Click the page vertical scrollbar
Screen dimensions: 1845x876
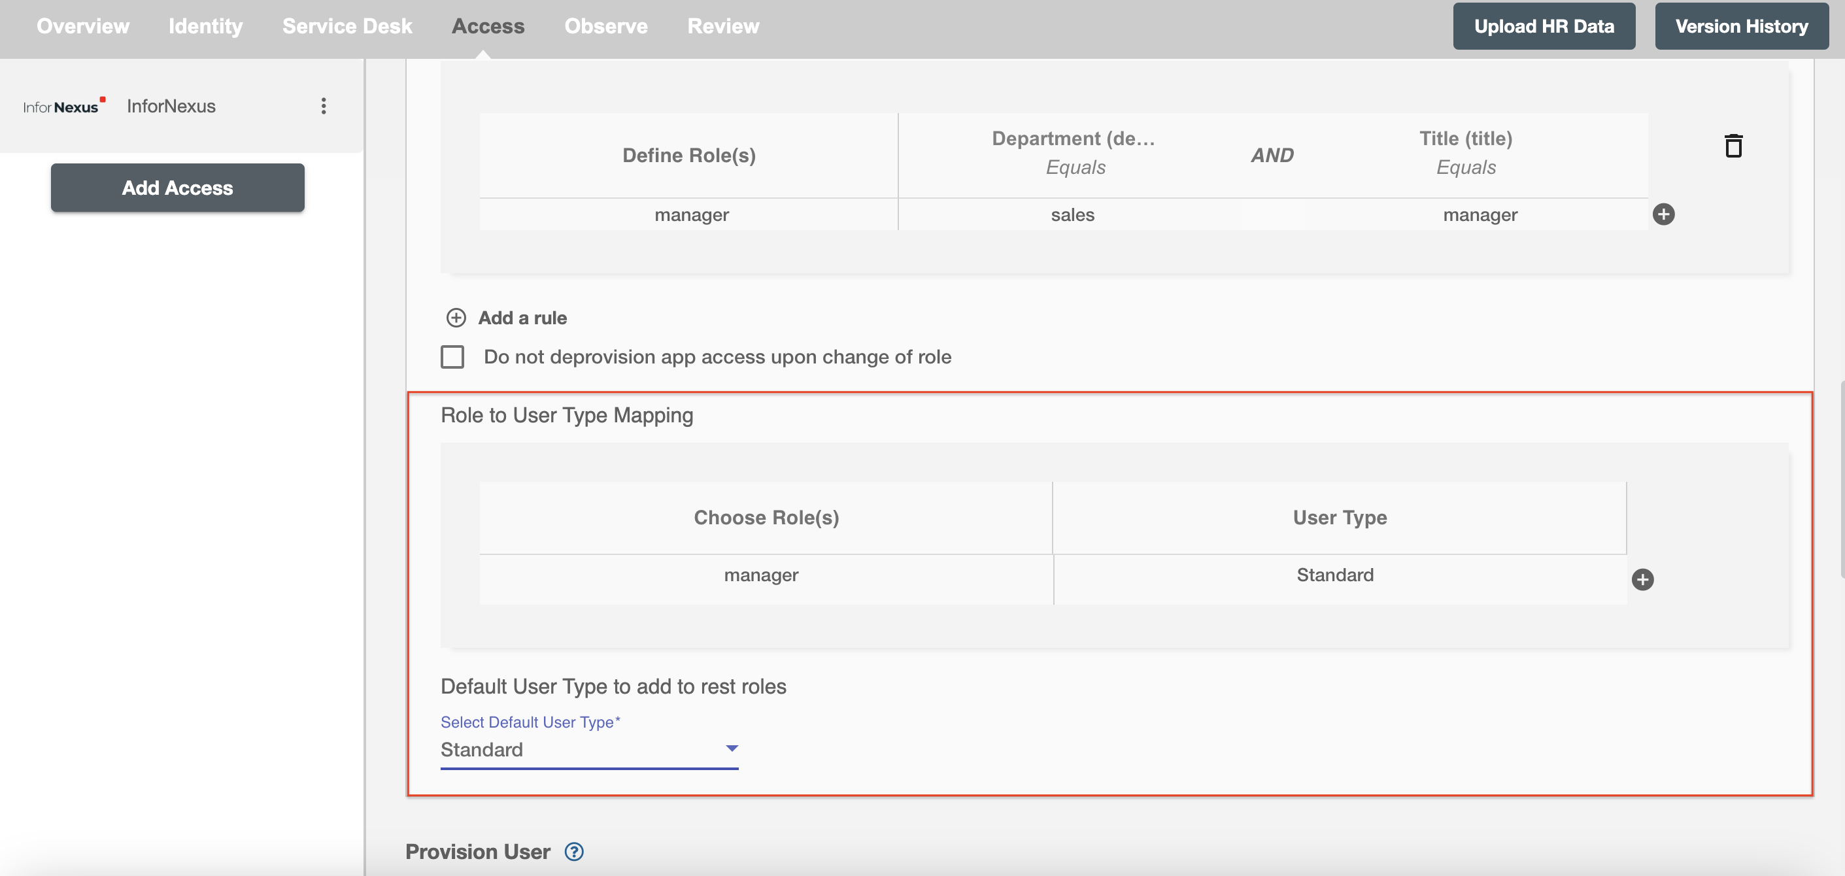[1842, 480]
